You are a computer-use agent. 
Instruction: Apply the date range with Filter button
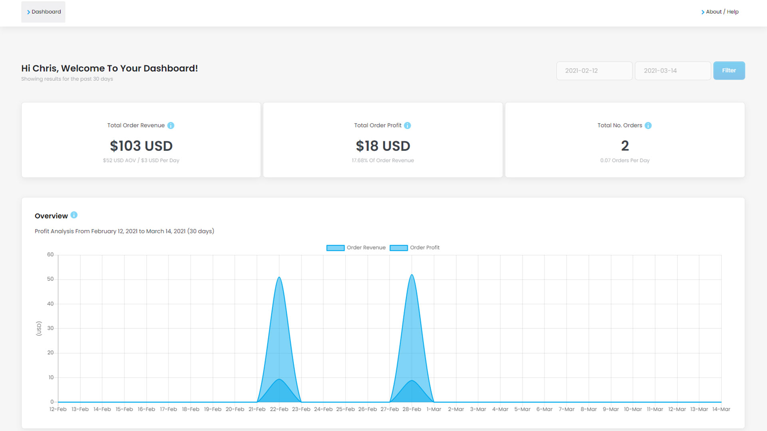[x=729, y=71]
